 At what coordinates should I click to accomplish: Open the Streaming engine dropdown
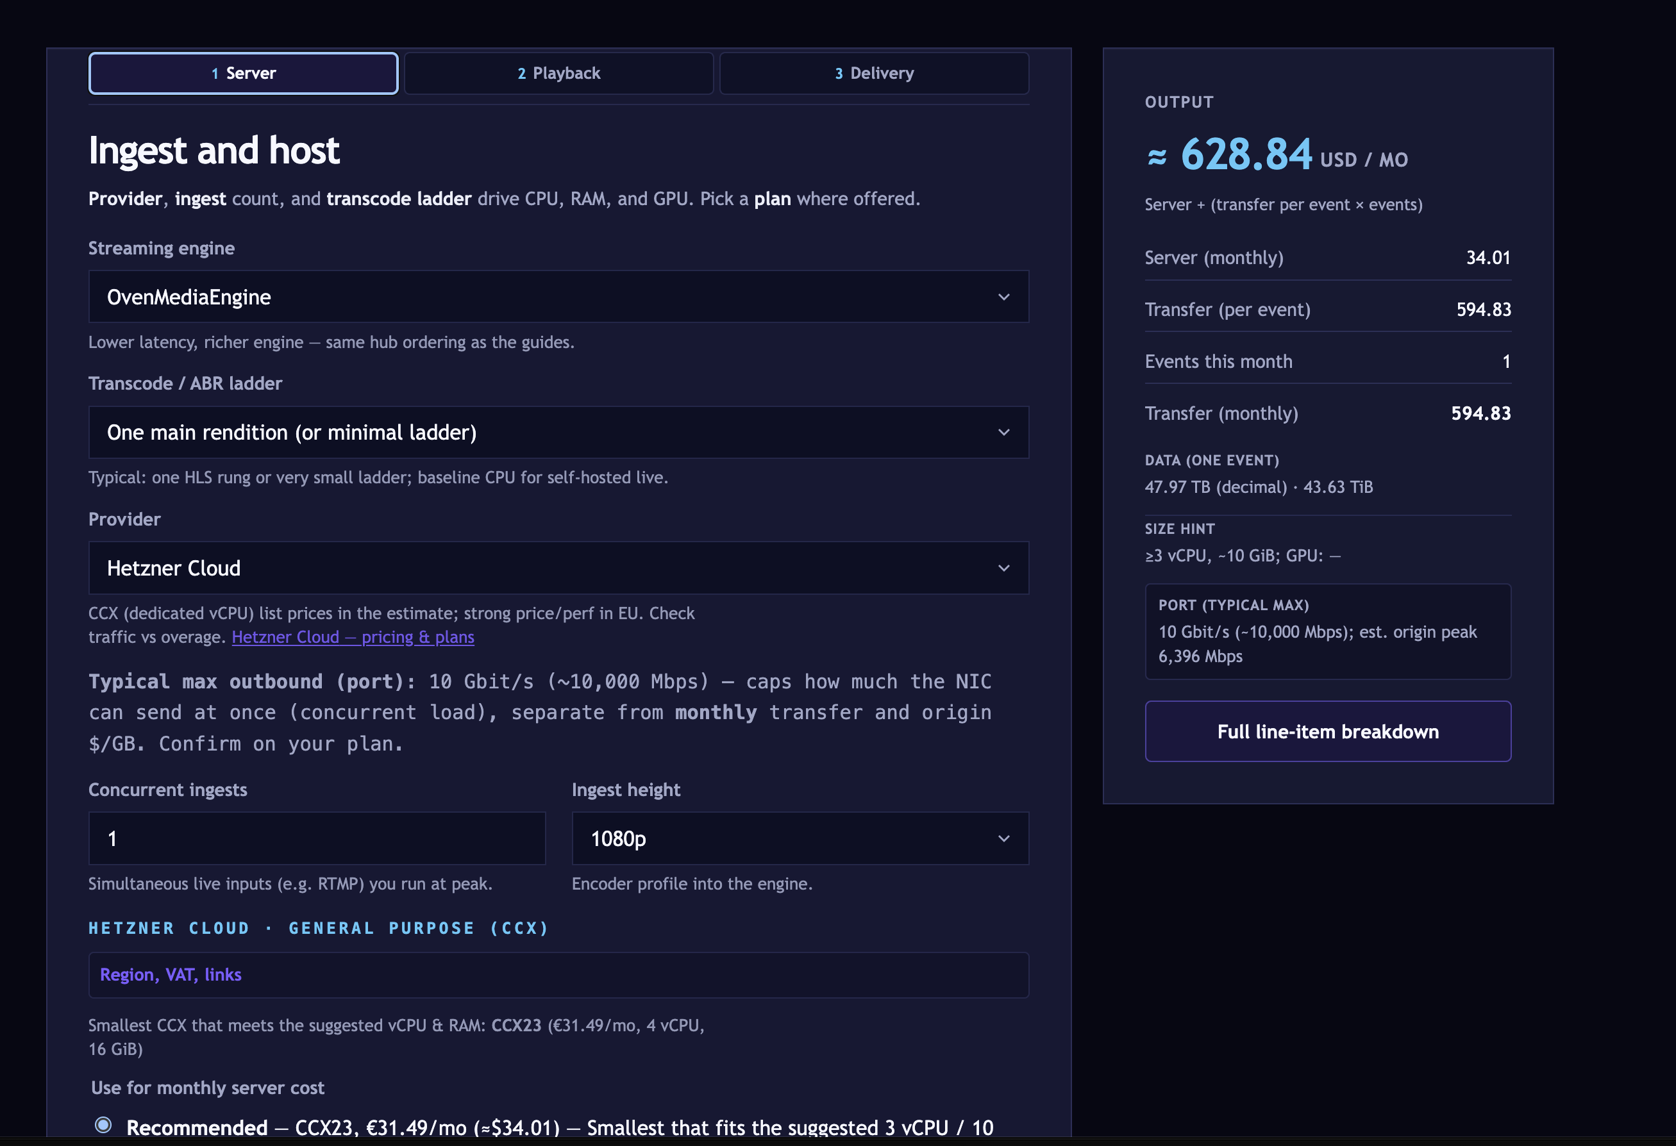(x=558, y=296)
